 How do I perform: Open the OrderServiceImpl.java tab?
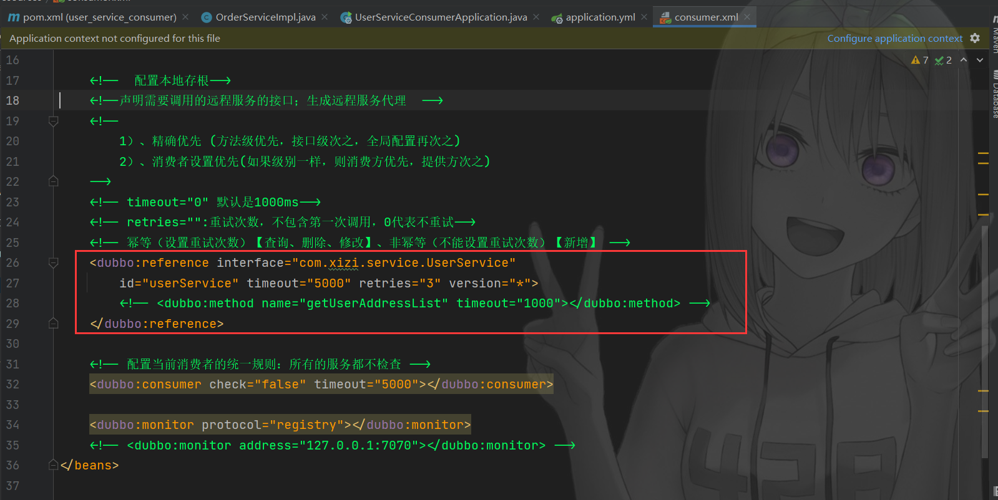265,17
